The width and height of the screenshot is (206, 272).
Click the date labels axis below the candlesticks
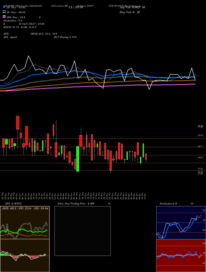coord(74,196)
